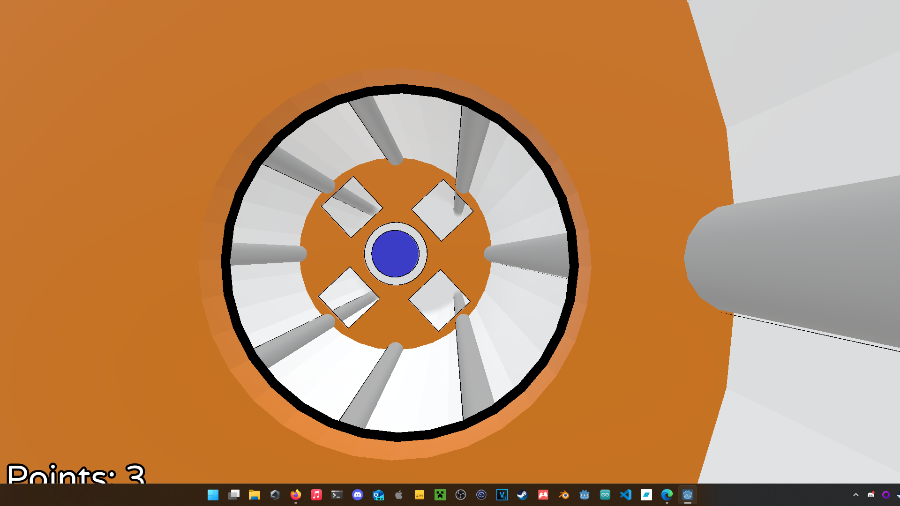Click the top-right white diamond opening
This screenshot has height=506, width=900.
pos(442,210)
